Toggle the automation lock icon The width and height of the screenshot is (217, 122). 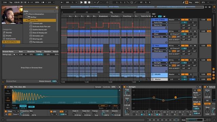[x=164, y=17]
